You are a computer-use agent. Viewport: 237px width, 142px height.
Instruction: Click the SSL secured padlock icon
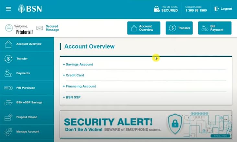(x=156, y=9)
